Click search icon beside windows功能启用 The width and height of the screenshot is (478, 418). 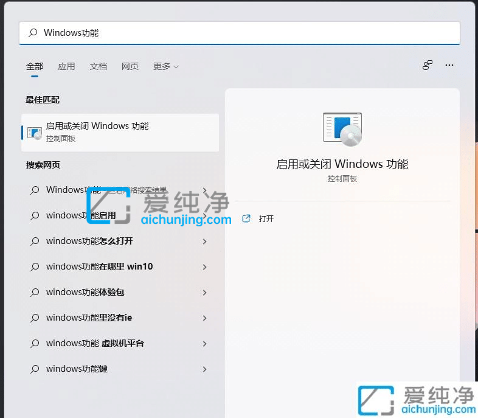coord(35,216)
